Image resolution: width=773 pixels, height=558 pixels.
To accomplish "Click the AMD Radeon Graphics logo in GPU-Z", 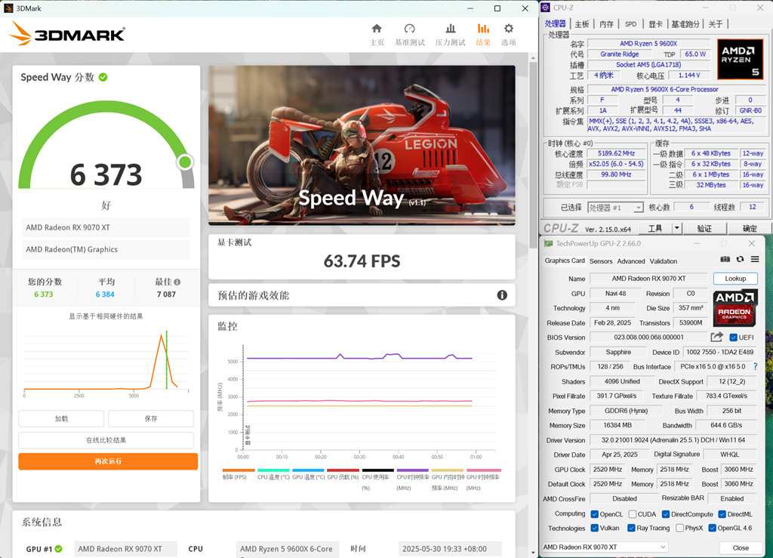I will click(x=735, y=308).
